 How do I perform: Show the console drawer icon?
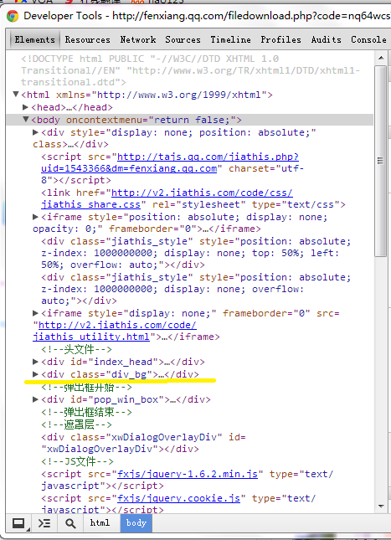pyautogui.click(x=44, y=523)
